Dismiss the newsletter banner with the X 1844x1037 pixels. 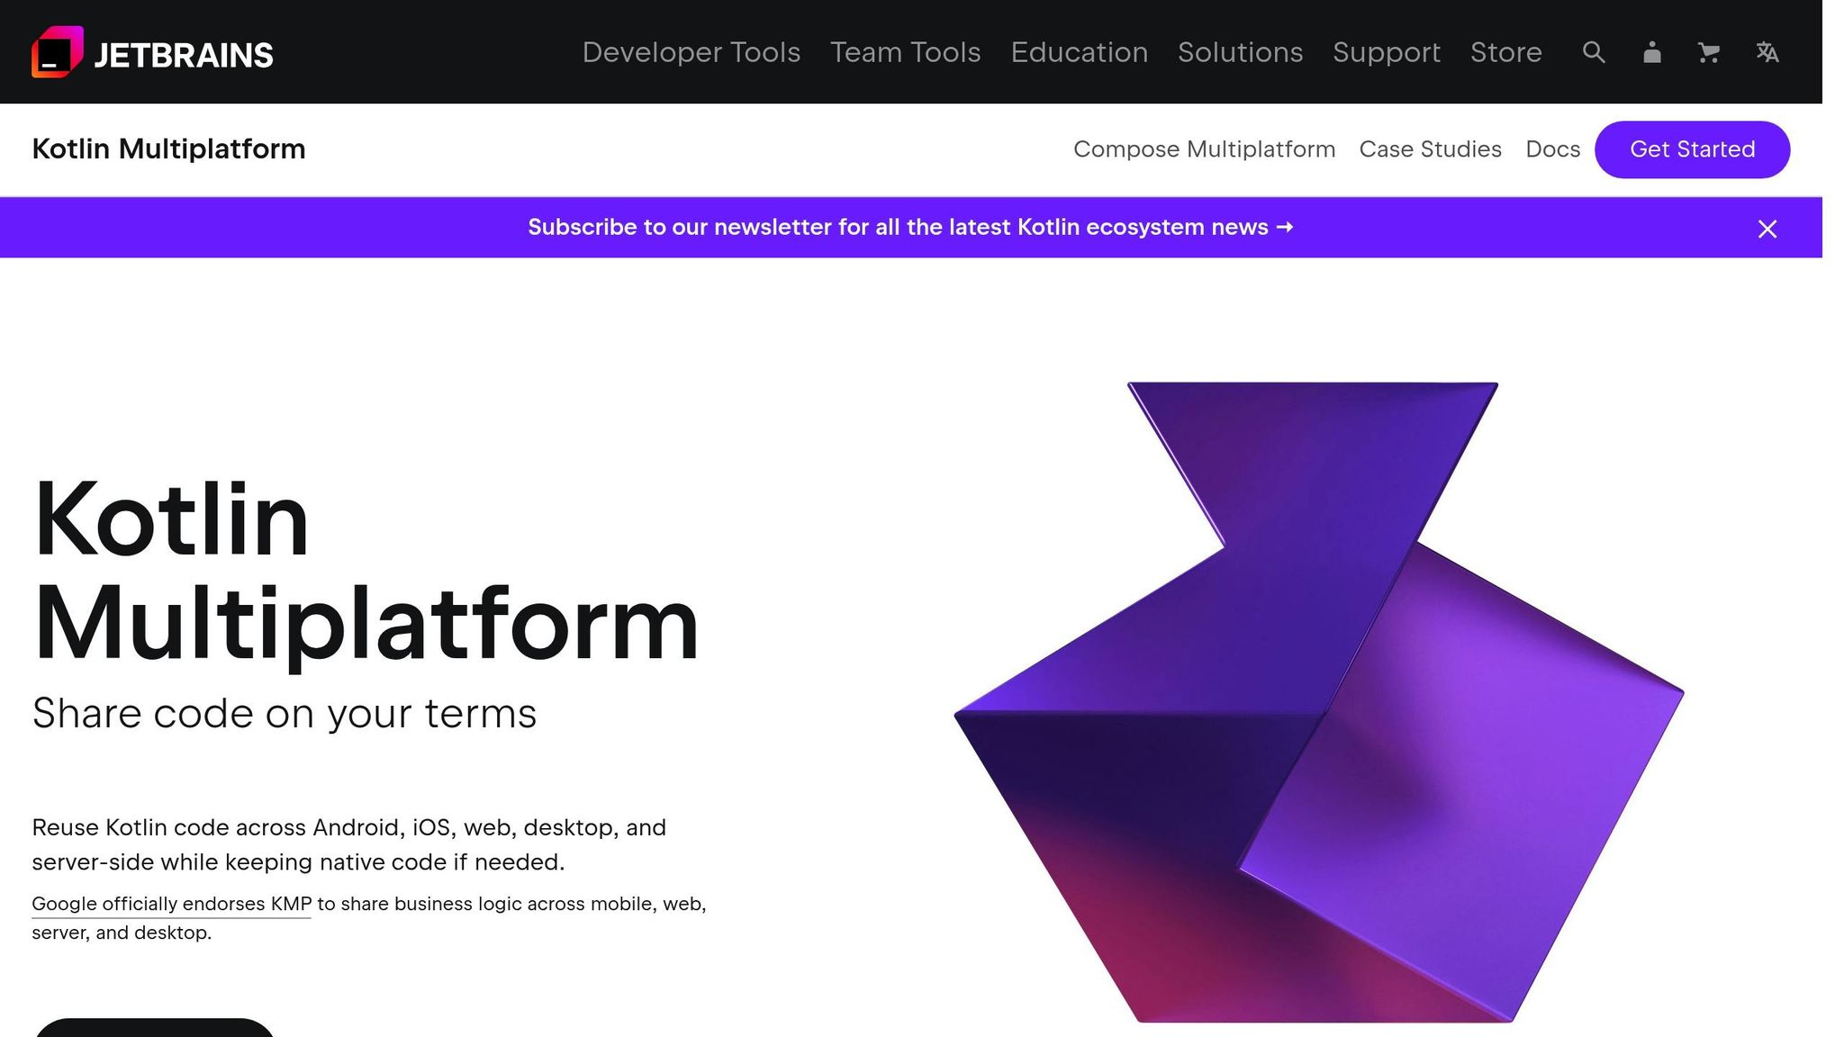click(x=1767, y=228)
